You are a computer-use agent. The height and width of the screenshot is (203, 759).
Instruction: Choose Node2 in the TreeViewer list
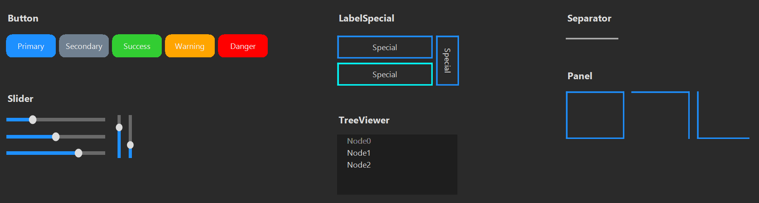coord(359,165)
